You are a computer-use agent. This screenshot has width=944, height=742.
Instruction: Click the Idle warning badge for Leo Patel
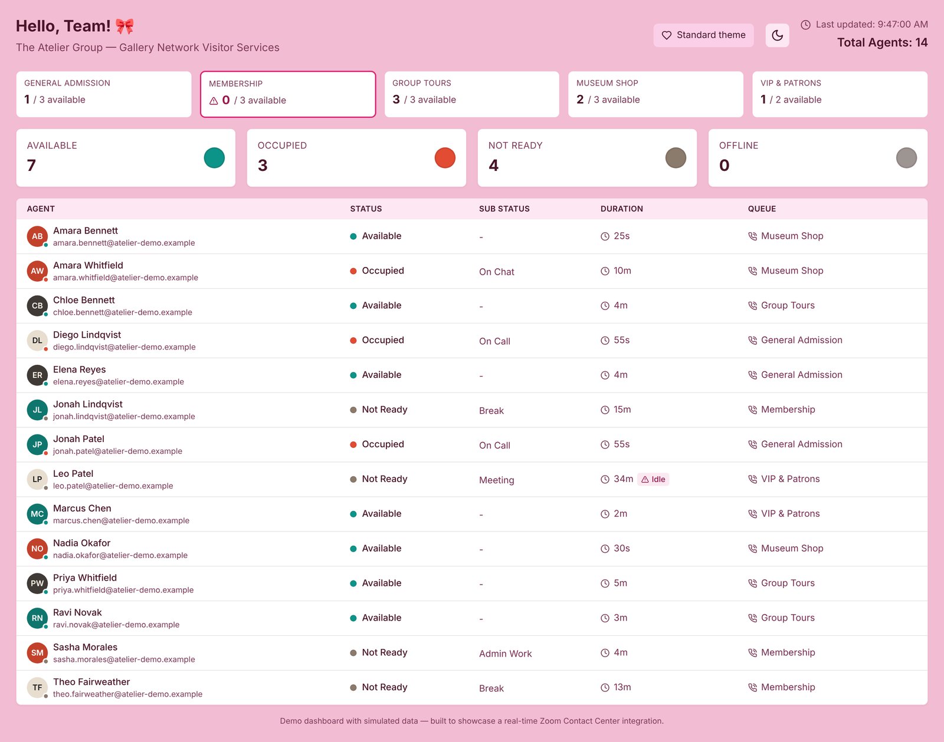click(654, 479)
